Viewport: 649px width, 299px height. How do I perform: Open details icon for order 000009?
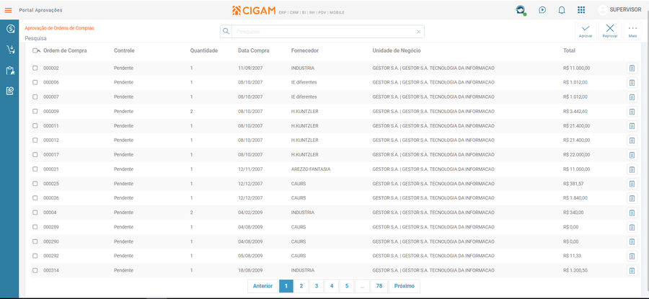click(632, 112)
